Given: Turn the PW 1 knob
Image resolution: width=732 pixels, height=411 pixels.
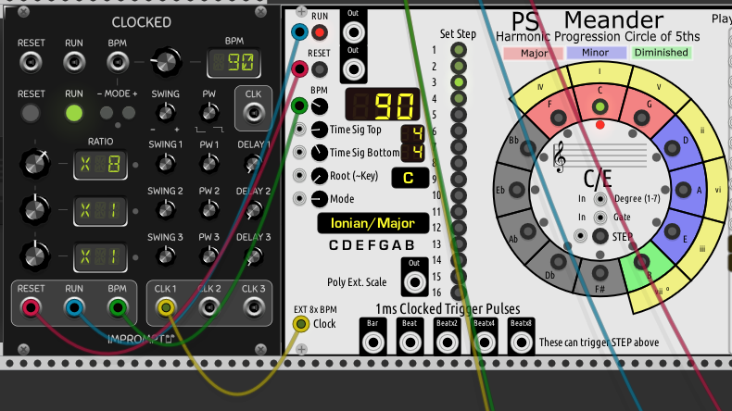Looking at the screenshot, I should click(209, 164).
